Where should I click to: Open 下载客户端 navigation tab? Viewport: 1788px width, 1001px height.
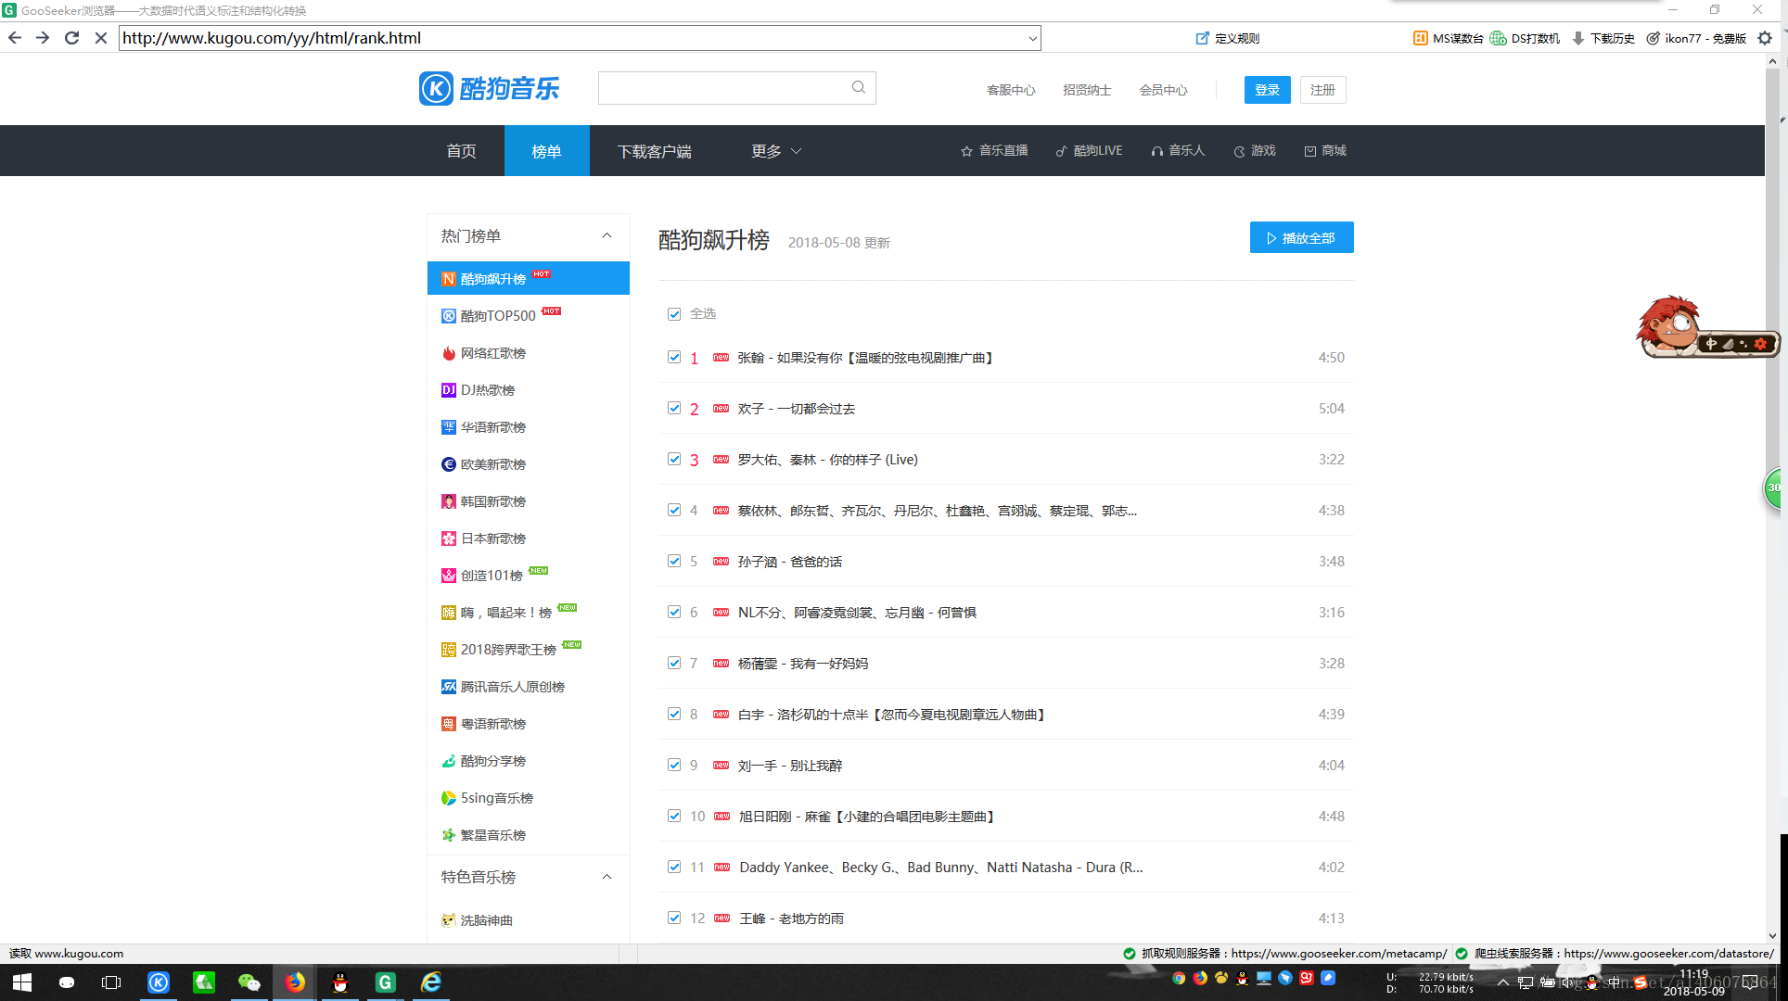(x=655, y=151)
